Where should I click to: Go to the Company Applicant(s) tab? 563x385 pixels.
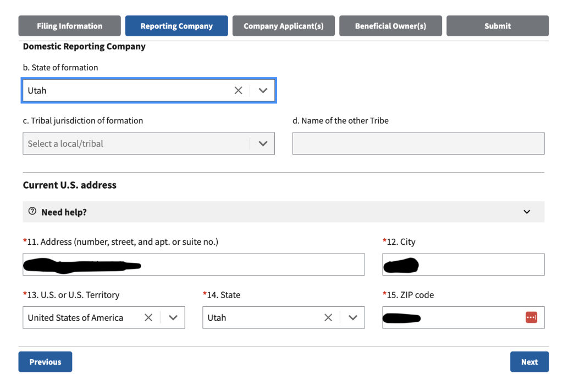pyautogui.click(x=283, y=26)
